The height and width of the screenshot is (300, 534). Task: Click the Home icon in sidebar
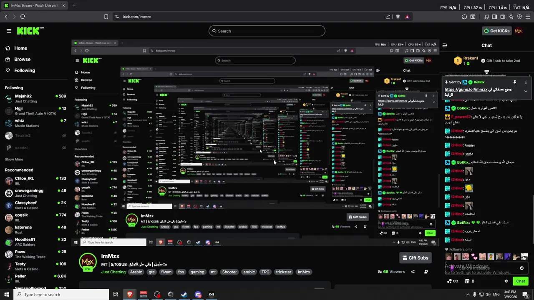click(x=8, y=48)
